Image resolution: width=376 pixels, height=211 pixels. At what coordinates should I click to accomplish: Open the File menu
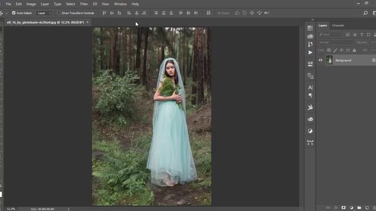pos(8,4)
